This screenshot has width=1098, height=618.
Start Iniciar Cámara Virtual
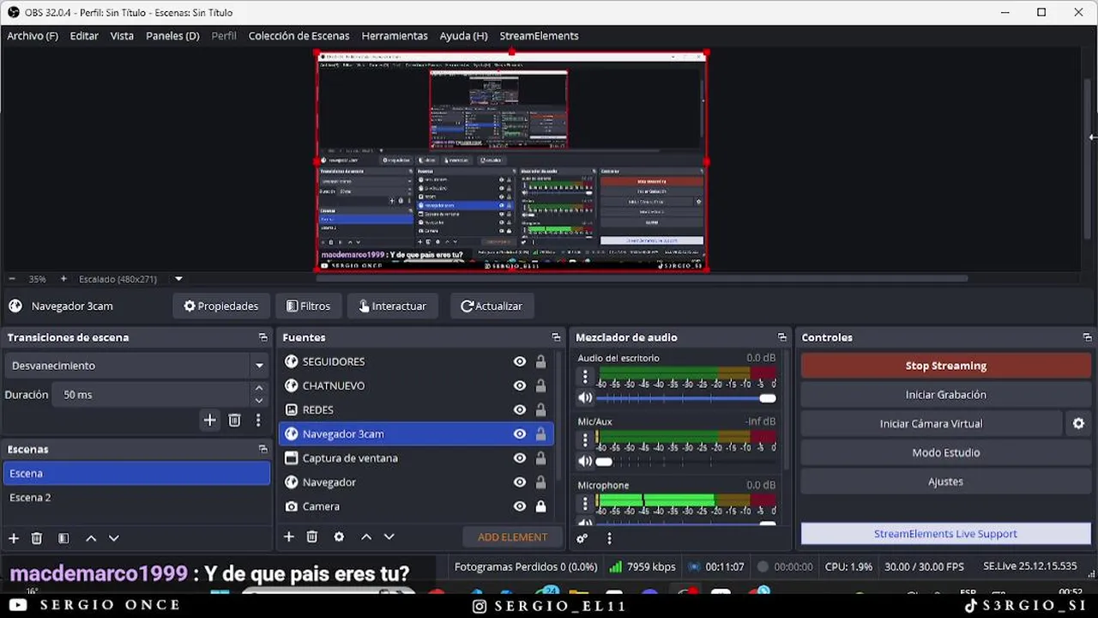pos(931,424)
